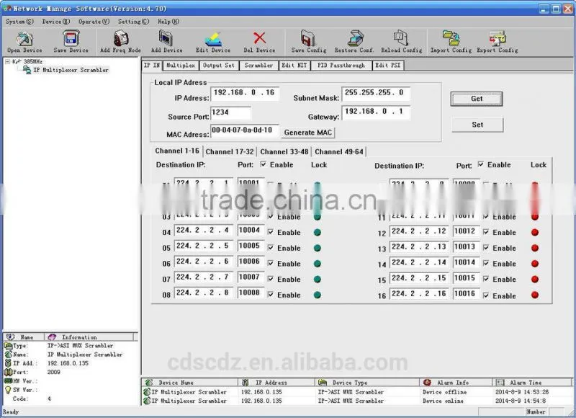Click Import Config icon
The width and height of the screenshot is (576, 418).
click(x=451, y=38)
